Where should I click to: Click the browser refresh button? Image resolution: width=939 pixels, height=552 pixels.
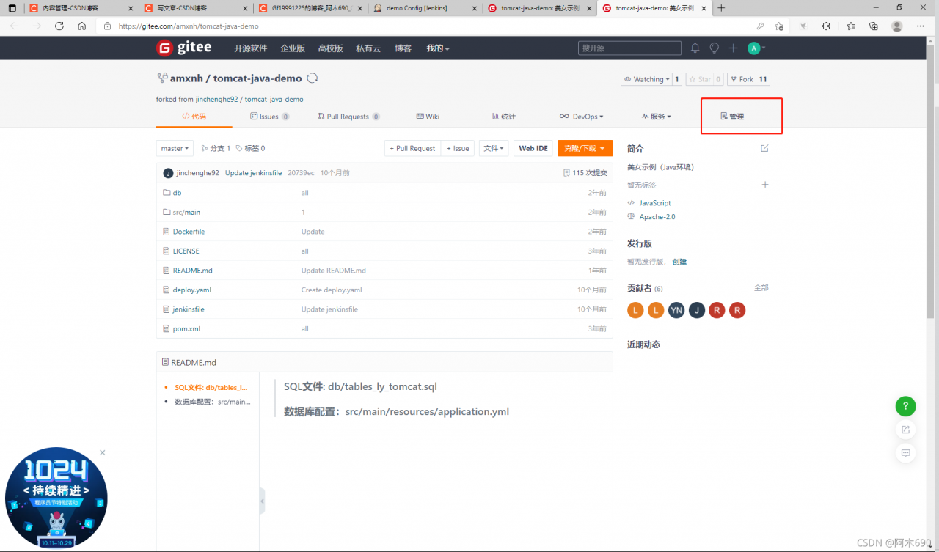point(59,26)
